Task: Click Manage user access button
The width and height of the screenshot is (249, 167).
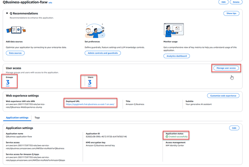Action: click(226, 68)
